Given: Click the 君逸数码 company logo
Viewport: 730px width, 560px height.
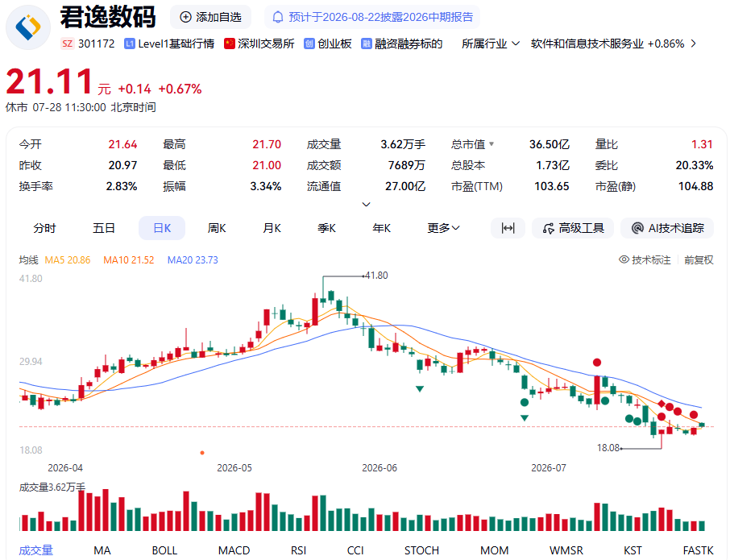Looking at the screenshot, I should point(28,27).
